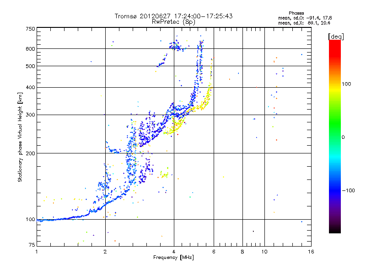Click the "Frequency [MHz]" axis label
The height and width of the screenshot is (274, 366).
(173, 258)
